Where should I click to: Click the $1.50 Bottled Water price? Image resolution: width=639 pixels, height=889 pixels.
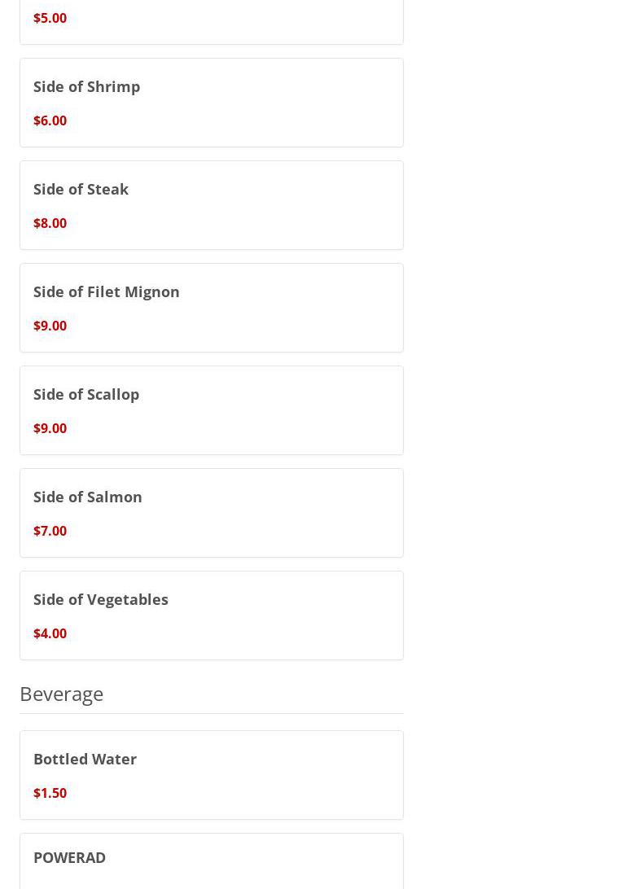pyautogui.click(x=50, y=793)
